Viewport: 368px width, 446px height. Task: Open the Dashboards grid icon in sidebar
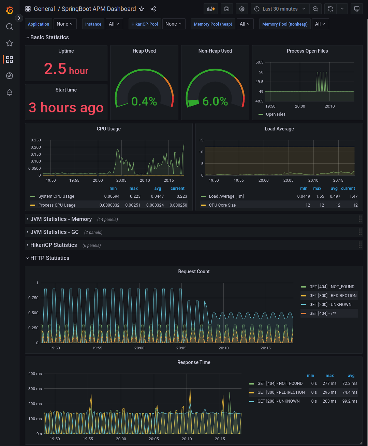pyautogui.click(x=10, y=59)
